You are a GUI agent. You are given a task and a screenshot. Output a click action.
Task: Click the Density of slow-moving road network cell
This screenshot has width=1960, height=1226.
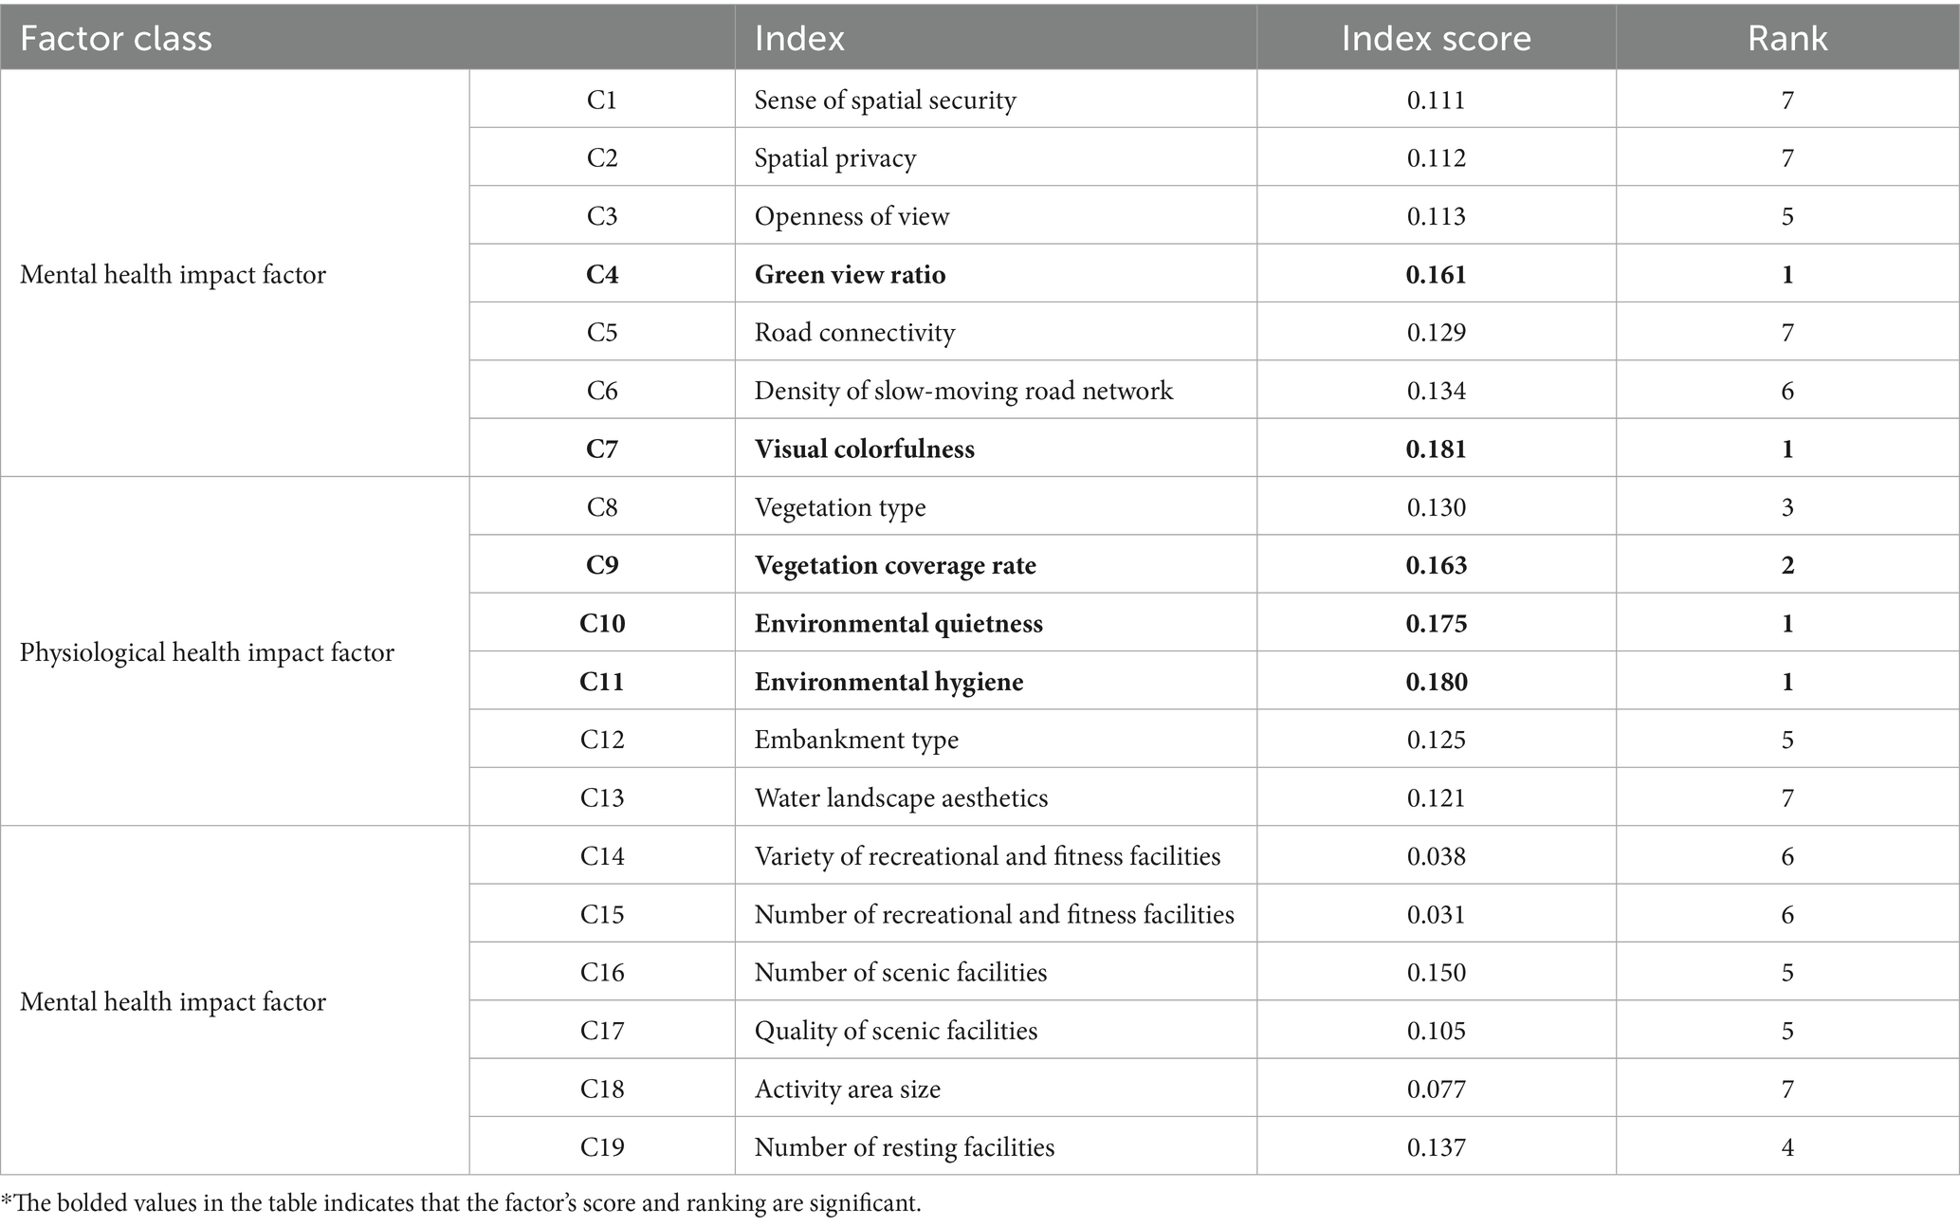963,391
